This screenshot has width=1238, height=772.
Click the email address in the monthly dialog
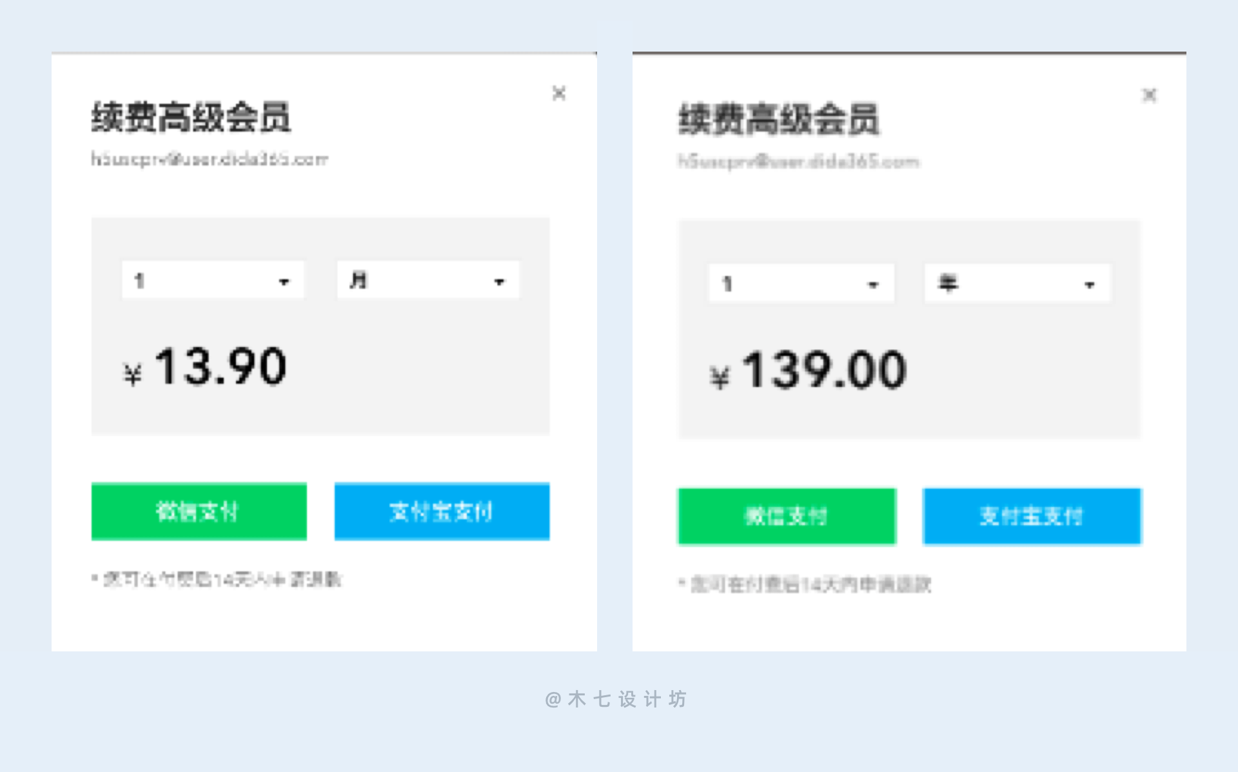coord(210,159)
